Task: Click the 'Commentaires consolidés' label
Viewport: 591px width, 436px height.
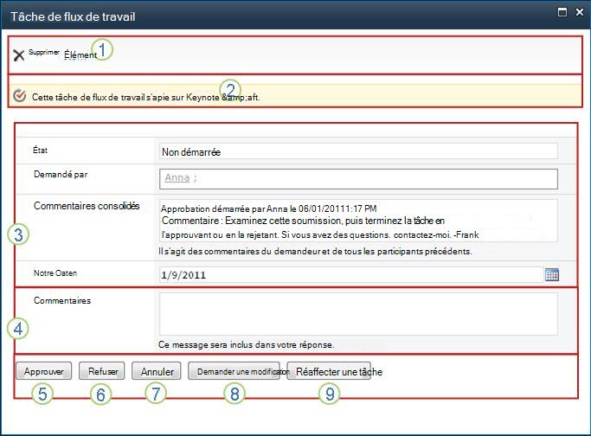Action: pyautogui.click(x=87, y=206)
